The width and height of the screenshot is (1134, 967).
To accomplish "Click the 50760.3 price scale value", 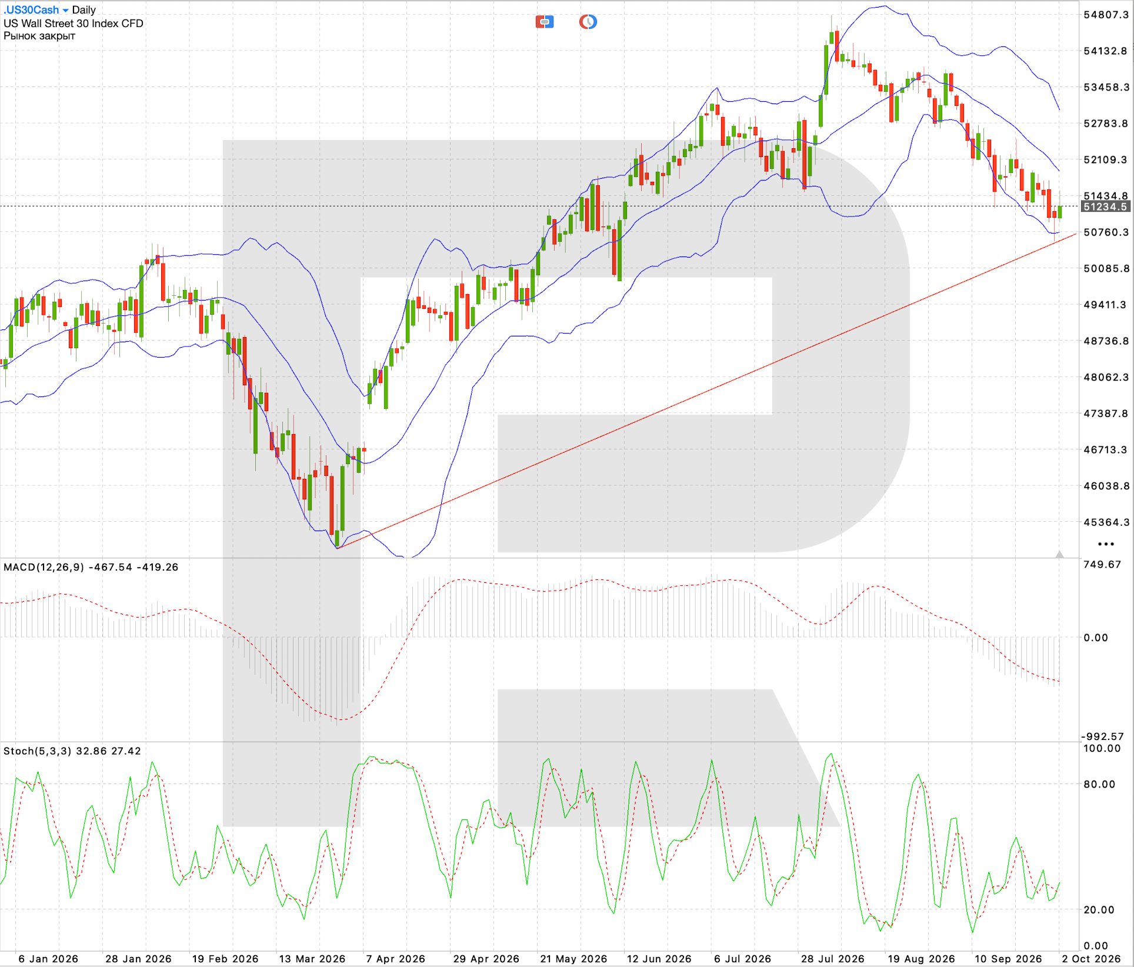I will [1106, 232].
